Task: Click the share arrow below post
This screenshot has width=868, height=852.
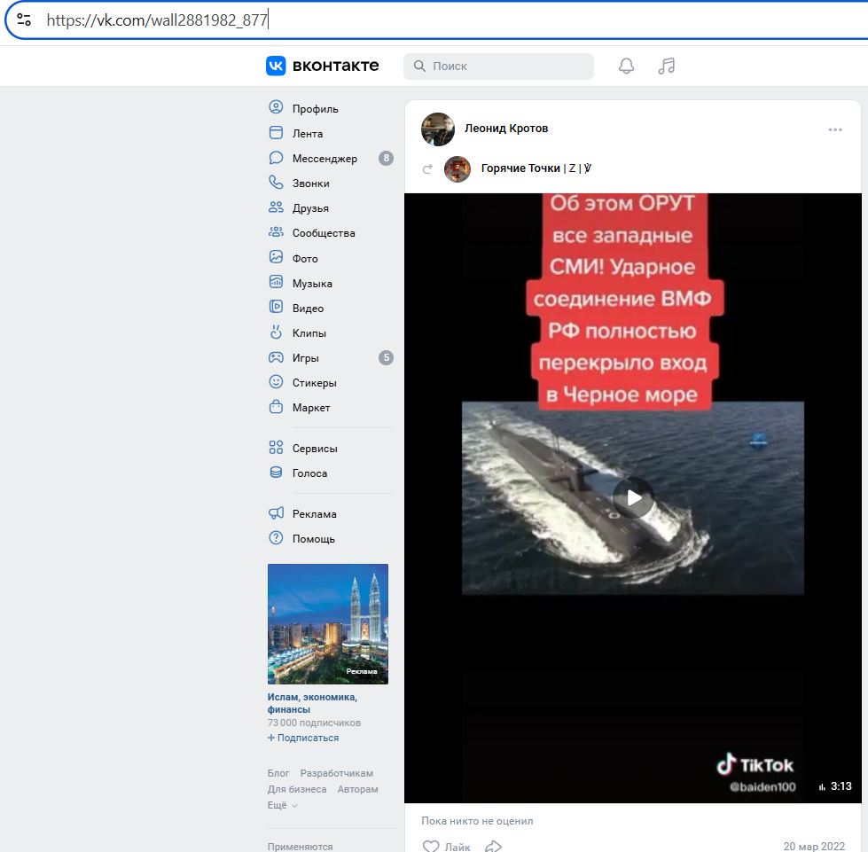Action: [x=494, y=846]
